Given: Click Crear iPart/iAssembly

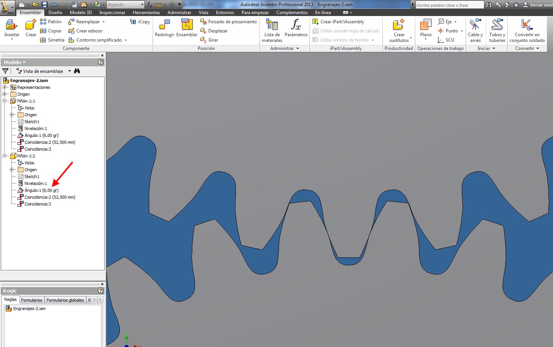Looking at the screenshot, I should pyautogui.click(x=338, y=22).
